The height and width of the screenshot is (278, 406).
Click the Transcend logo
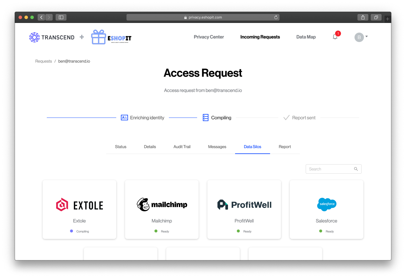(x=52, y=37)
